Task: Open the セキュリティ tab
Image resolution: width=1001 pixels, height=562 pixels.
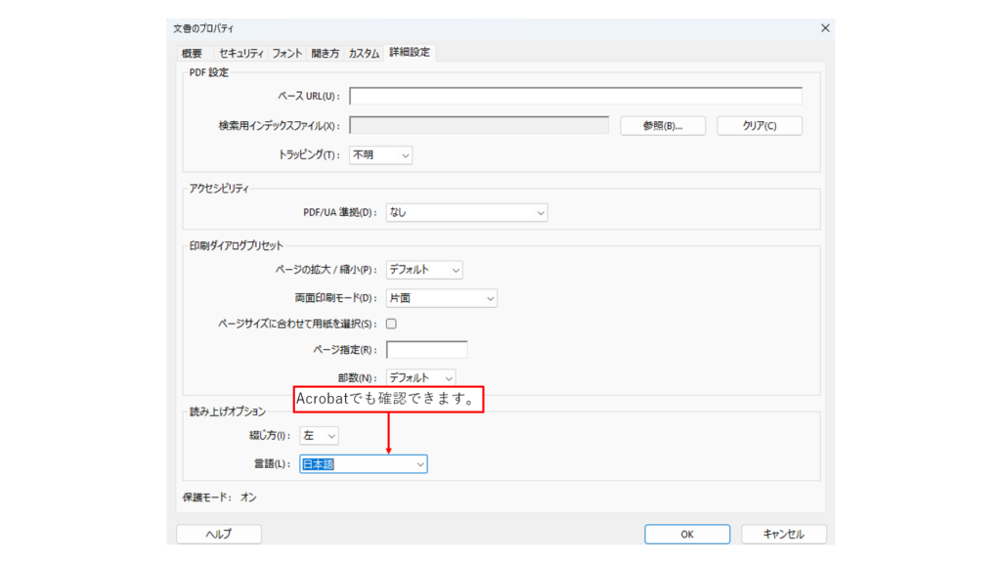Action: click(240, 53)
